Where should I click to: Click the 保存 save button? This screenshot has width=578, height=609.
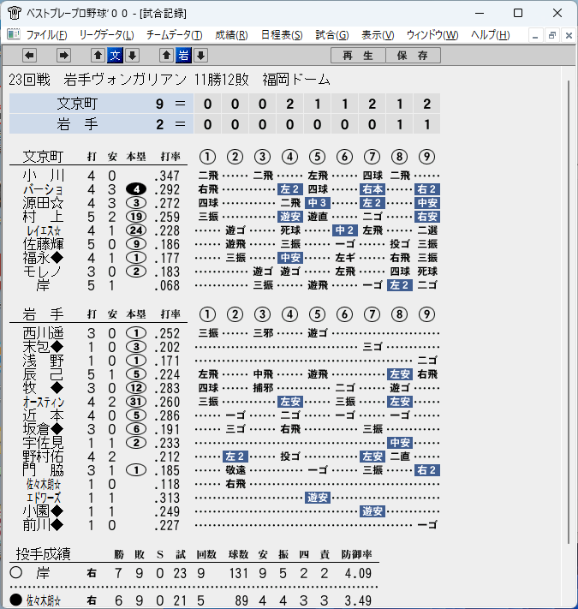click(x=413, y=55)
